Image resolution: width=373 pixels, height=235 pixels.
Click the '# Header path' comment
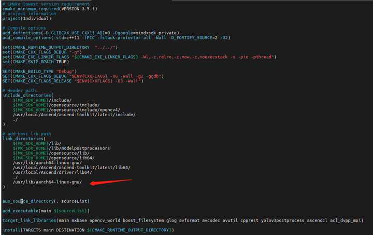pos(19,90)
